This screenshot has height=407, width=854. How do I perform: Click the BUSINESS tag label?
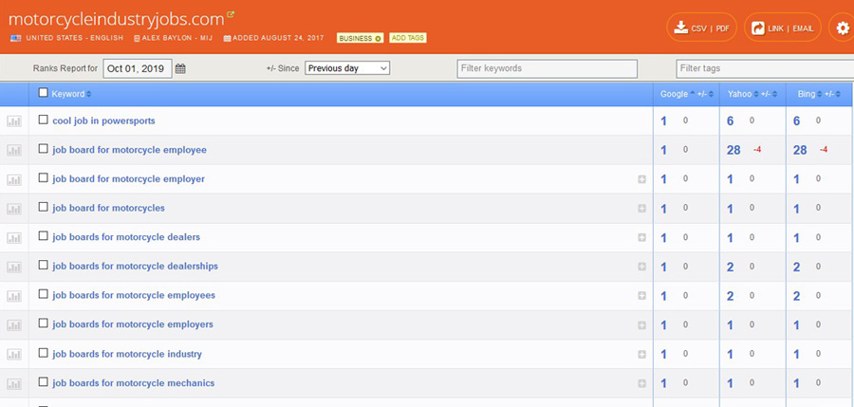coord(360,38)
